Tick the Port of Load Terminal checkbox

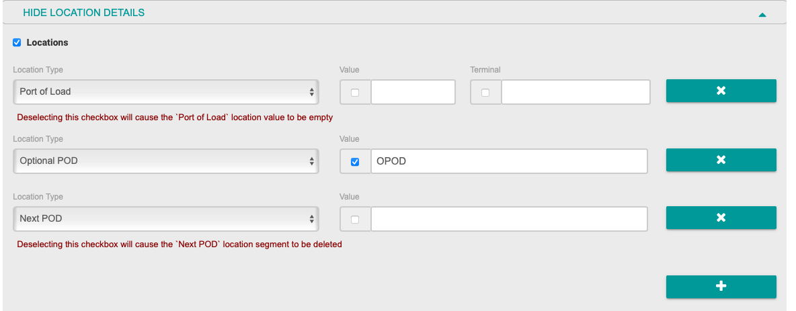(x=485, y=93)
